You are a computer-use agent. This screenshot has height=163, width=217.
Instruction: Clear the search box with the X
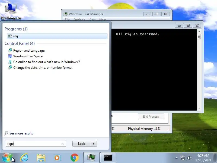pyautogui.click(x=63, y=144)
